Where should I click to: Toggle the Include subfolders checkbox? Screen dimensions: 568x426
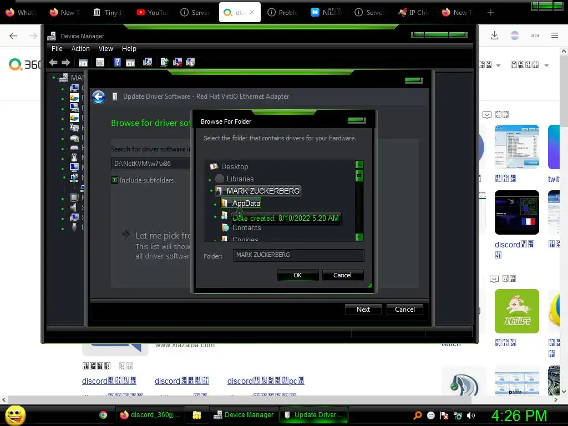tap(114, 180)
